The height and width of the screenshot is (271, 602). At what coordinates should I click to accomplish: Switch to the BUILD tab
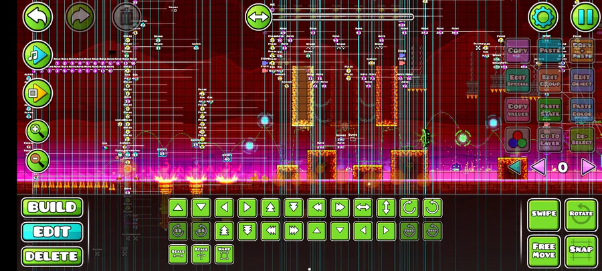pos(52,207)
